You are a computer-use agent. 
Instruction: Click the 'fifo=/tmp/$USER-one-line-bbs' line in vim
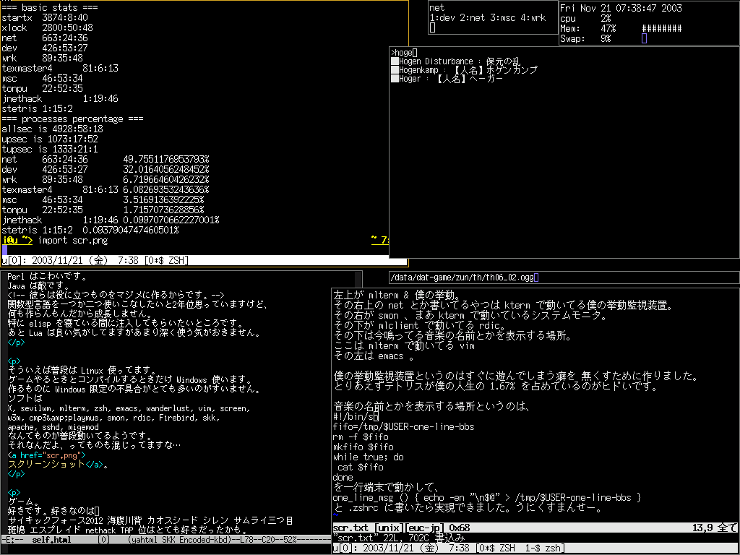403,426
